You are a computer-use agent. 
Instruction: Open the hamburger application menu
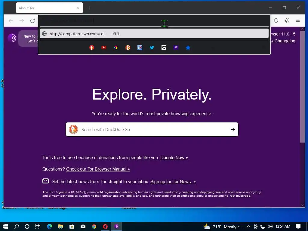298,20
